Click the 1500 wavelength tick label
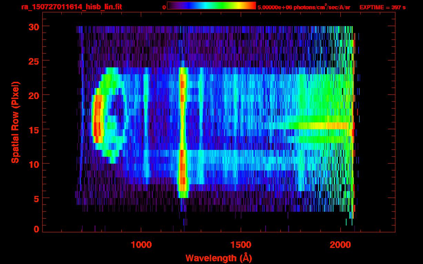This screenshot has width=423, height=264. (x=241, y=245)
